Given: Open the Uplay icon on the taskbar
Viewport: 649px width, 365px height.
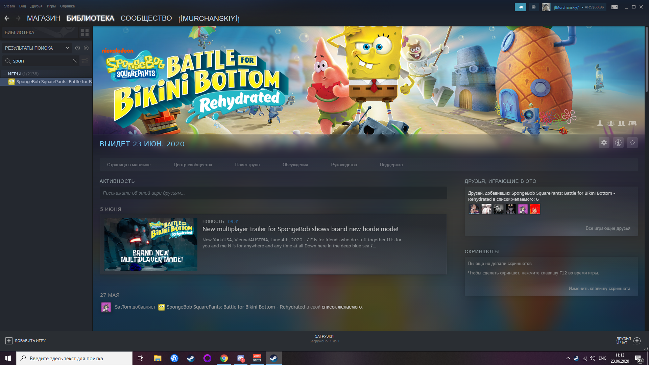Looking at the screenshot, I should 174,358.
